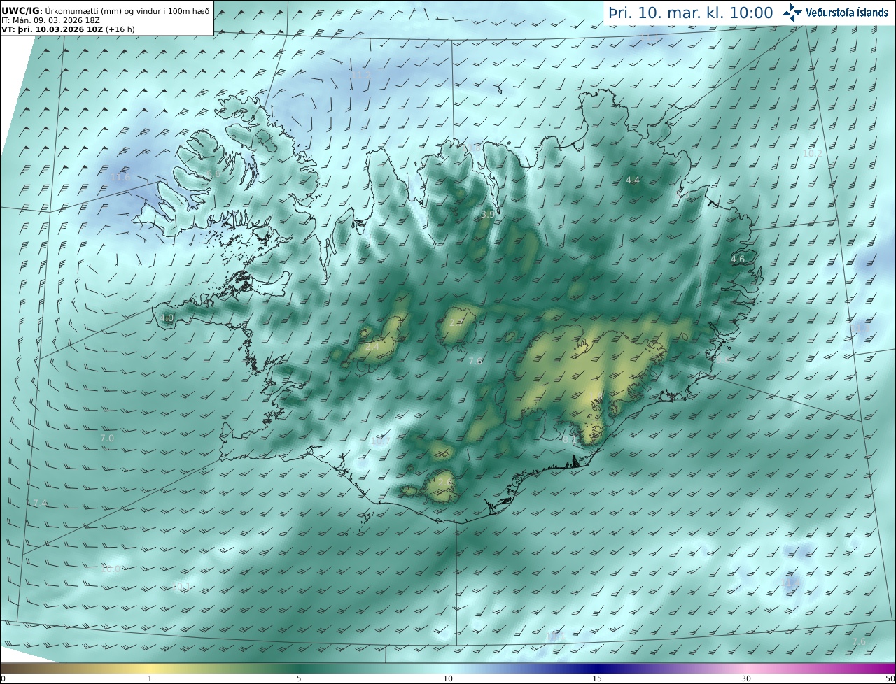896x684 pixels.
Task: Pick the magenta color at the colorbar end
Action: pos(890,668)
